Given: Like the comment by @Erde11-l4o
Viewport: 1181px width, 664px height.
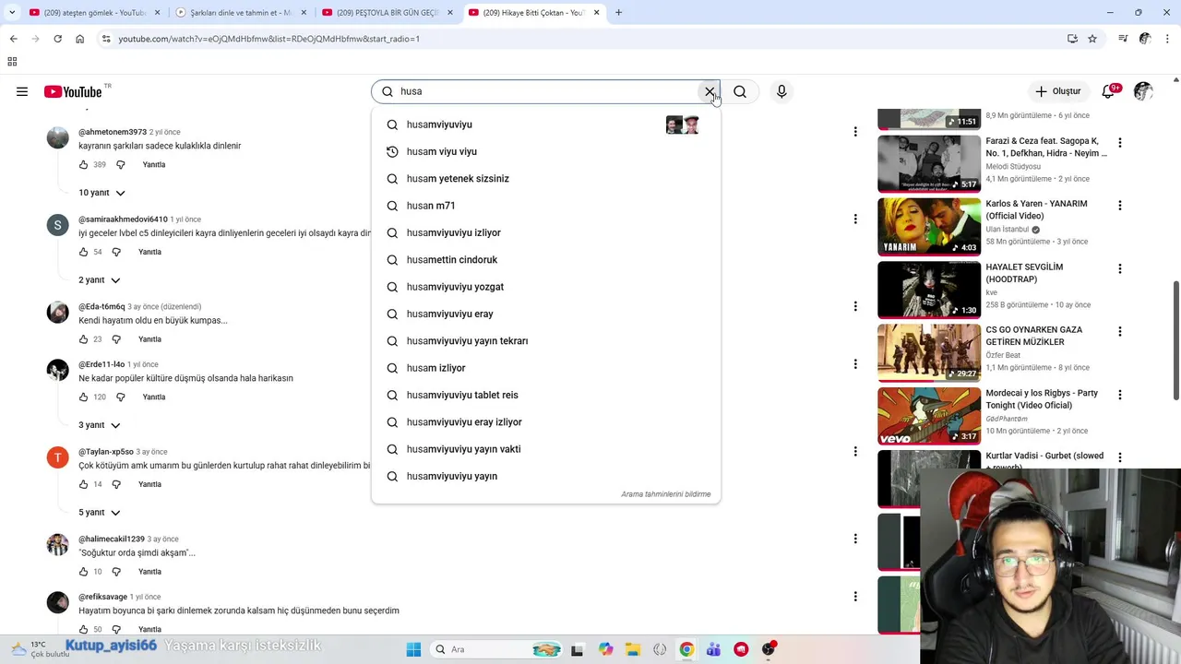Looking at the screenshot, I should 83,397.
